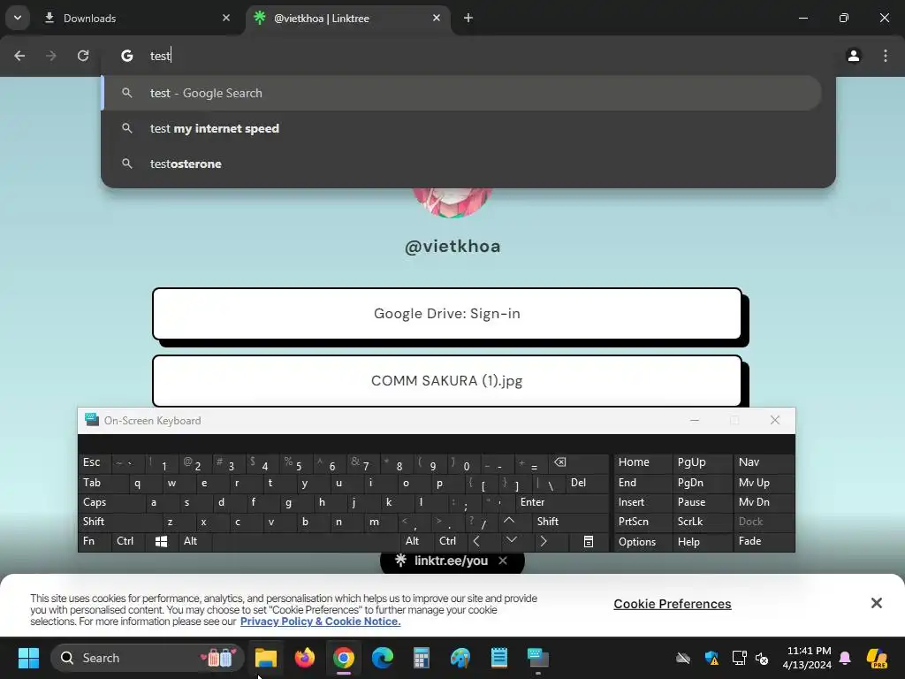Close the Downloads tab
Image resolution: width=905 pixels, height=679 pixels.
coord(226,18)
